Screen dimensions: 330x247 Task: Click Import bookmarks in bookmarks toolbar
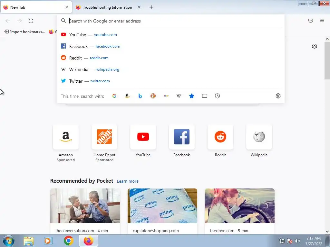24,32
